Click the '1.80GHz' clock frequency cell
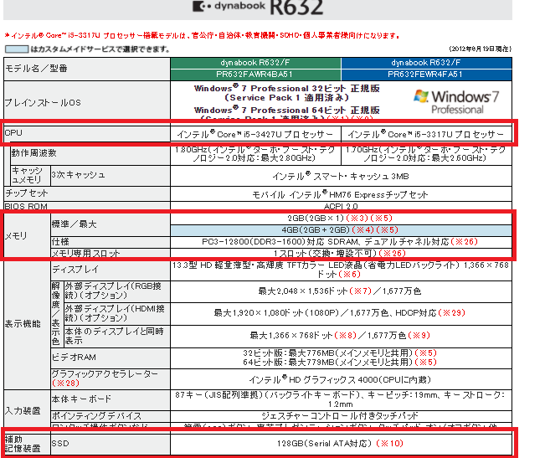 point(255,154)
